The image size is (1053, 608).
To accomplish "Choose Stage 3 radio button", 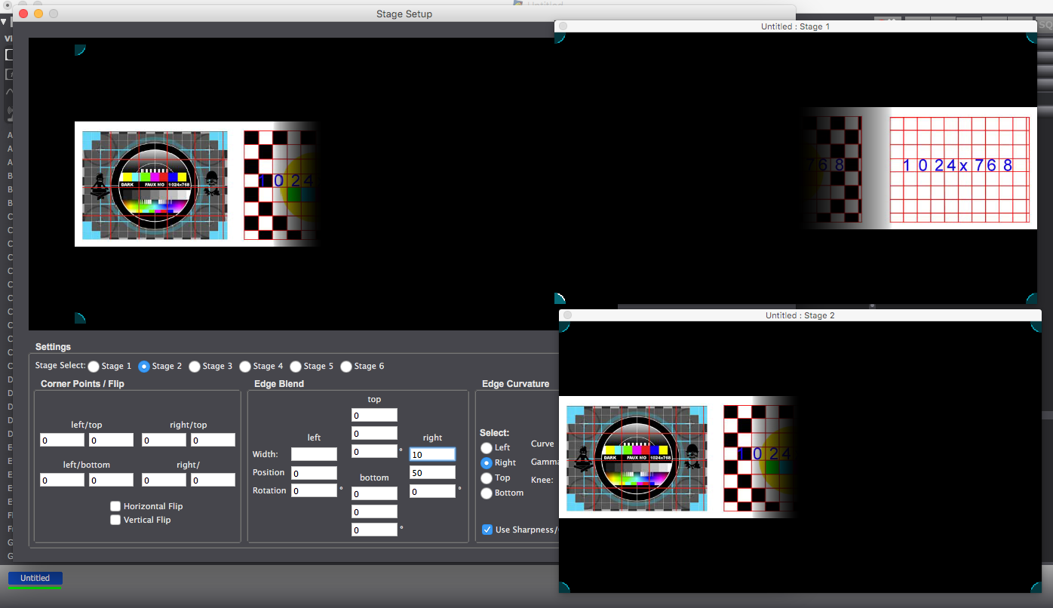I will click(x=195, y=366).
